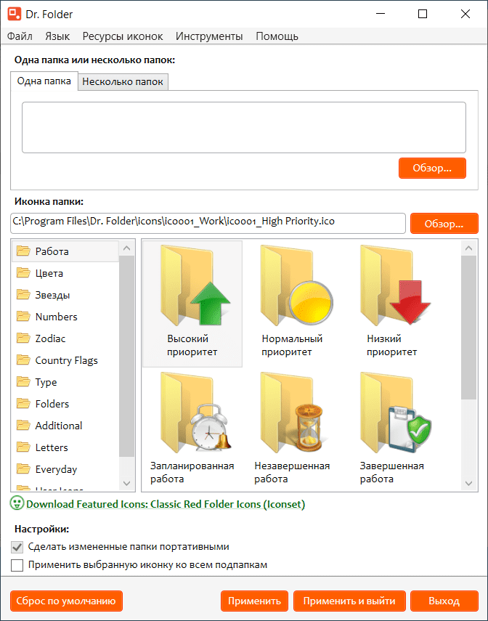Select the Zodiac category in the list
Screen dimensions: 488x621
click(49, 338)
